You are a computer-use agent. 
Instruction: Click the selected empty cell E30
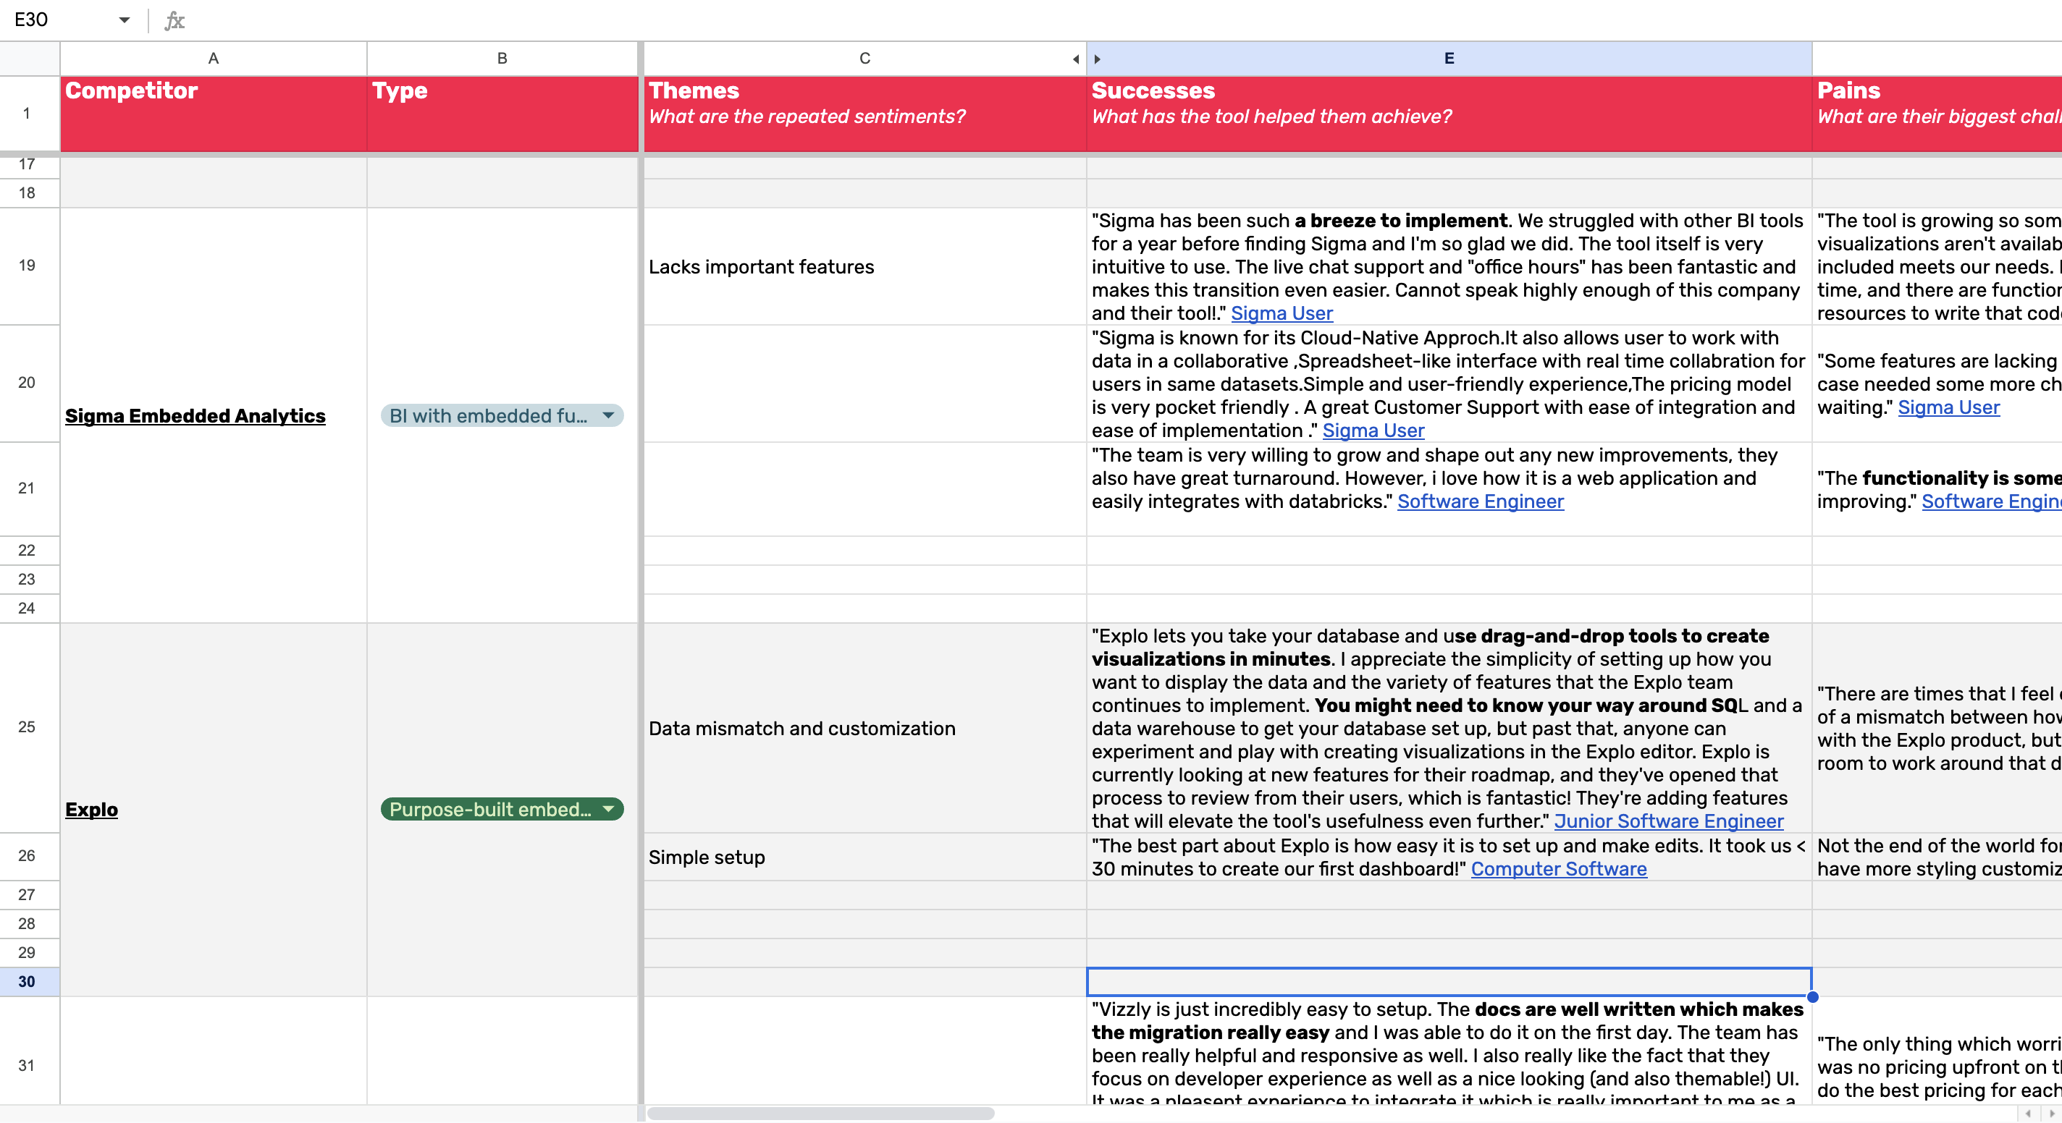pos(1449,981)
